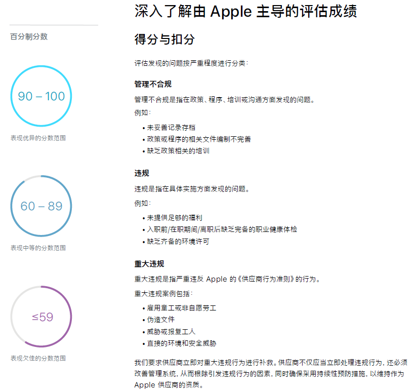Click the 未妥善记录存档 bullet item

tap(171, 127)
